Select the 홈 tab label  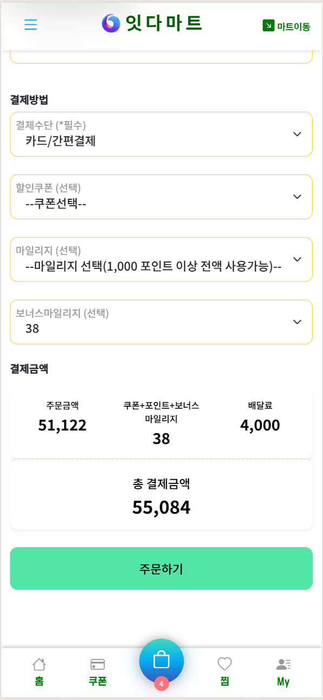tap(39, 682)
